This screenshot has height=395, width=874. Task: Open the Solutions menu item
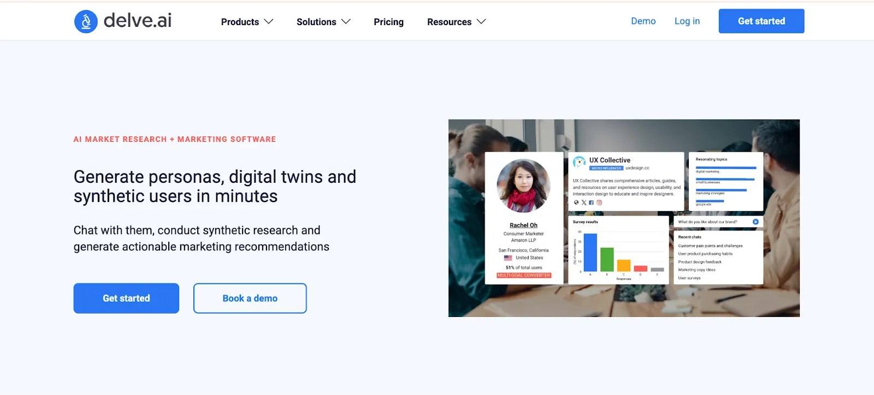[316, 22]
